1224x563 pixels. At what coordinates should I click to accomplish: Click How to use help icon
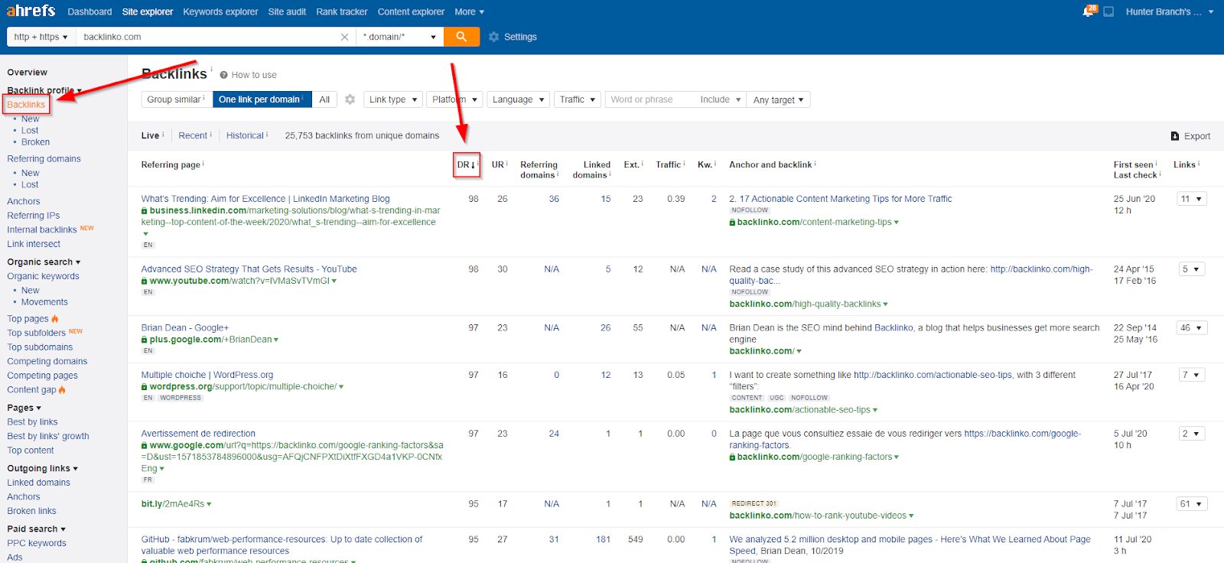[x=224, y=75]
